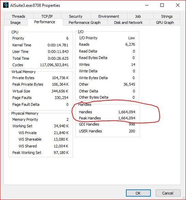
Task: Click the USER Handles value 200
Action: point(132,131)
